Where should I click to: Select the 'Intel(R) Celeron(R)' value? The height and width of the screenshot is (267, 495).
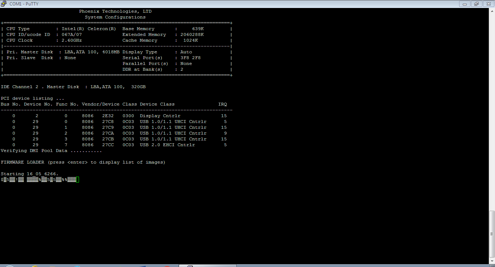click(x=89, y=29)
